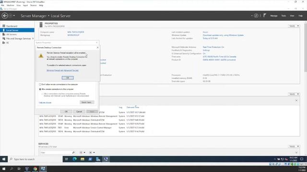This screenshot has height=172, width=307.
Task: Open Events TASKS dropdown
Action: [x=294, y=94]
